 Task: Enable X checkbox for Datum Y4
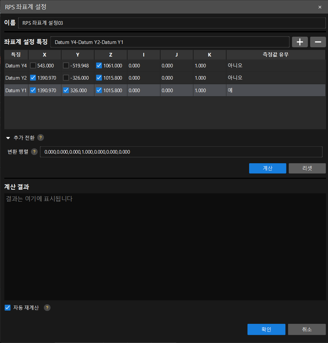tap(33, 65)
